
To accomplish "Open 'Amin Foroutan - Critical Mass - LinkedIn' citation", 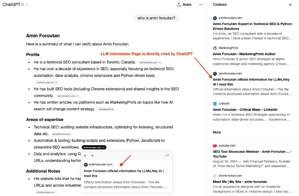I will click(x=245, y=109).
